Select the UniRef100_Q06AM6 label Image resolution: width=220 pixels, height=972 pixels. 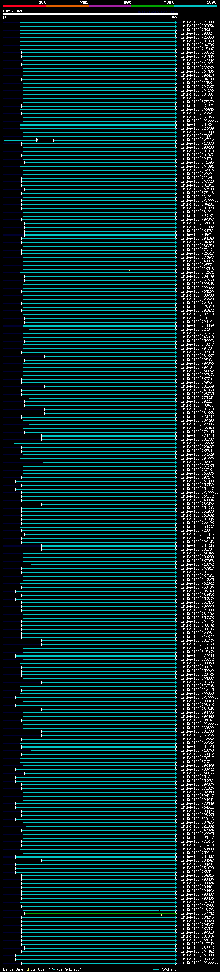pyautogui.click(x=197, y=109)
